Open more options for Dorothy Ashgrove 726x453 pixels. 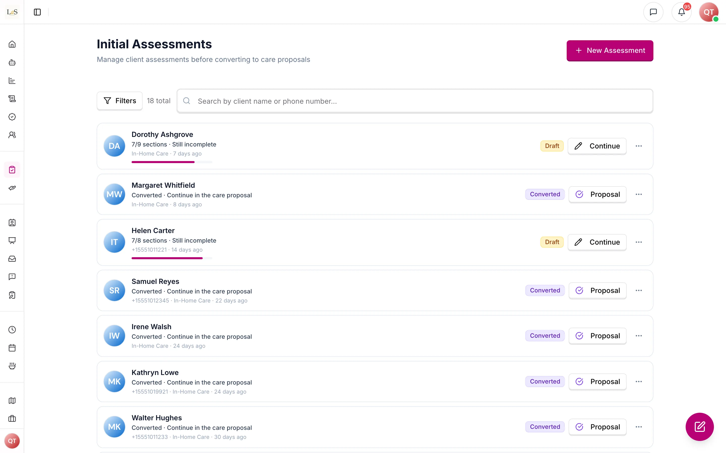point(639,146)
